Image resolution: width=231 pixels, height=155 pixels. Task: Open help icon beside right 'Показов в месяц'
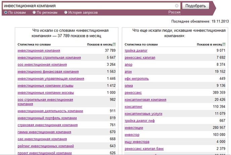(224, 44)
